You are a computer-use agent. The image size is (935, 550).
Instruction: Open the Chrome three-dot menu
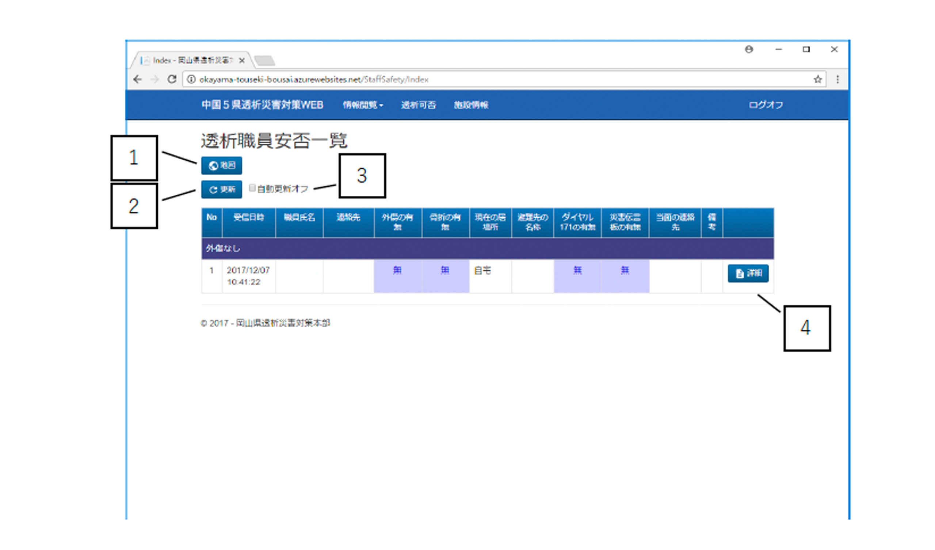tap(837, 79)
